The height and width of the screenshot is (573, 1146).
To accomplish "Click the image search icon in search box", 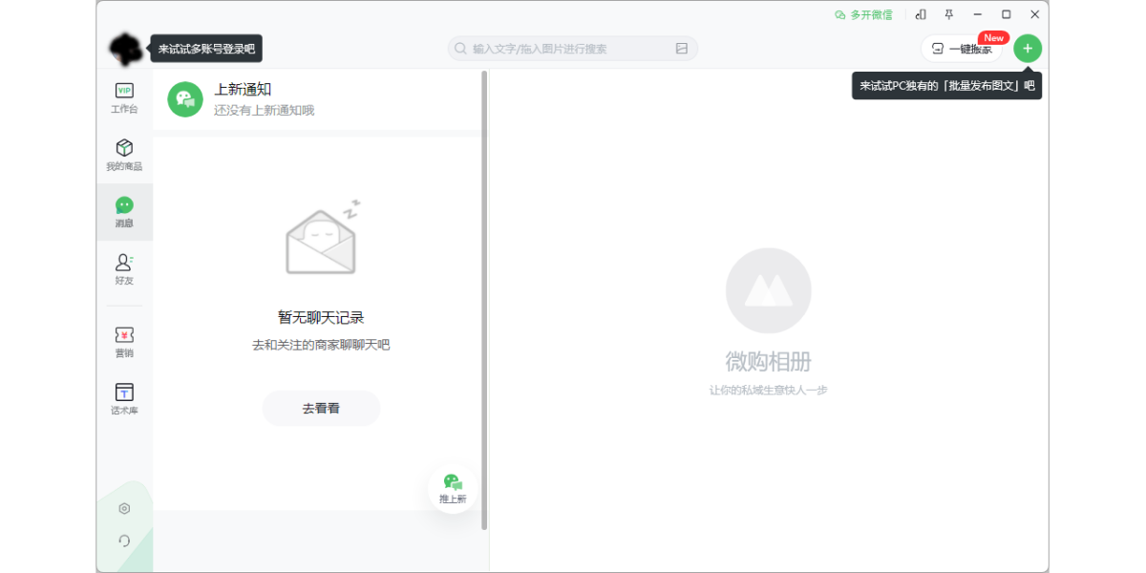I will point(682,49).
